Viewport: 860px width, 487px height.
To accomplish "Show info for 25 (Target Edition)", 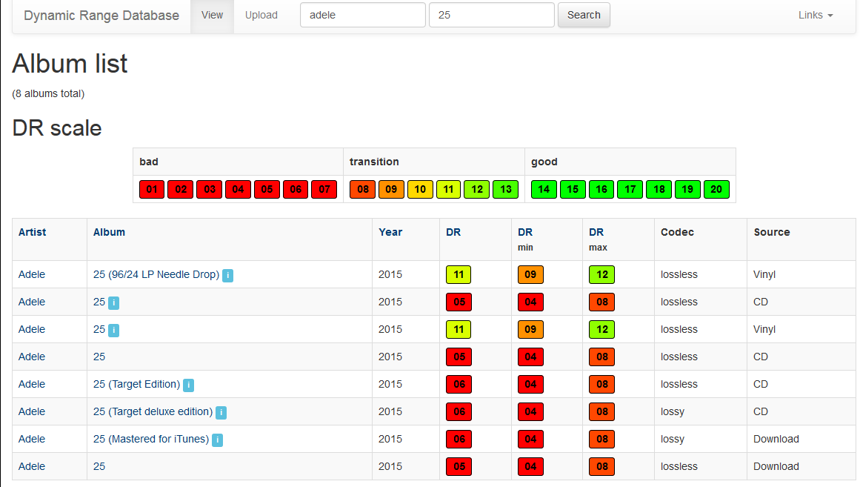I will pyautogui.click(x=188, y=385).
